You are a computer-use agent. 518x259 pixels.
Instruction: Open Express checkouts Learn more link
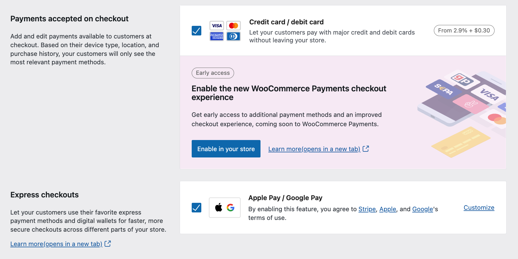(56, 244)
